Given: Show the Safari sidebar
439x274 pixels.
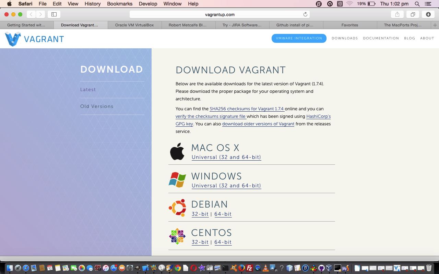Looking at the screenshot, I should [x=54, y=14].
